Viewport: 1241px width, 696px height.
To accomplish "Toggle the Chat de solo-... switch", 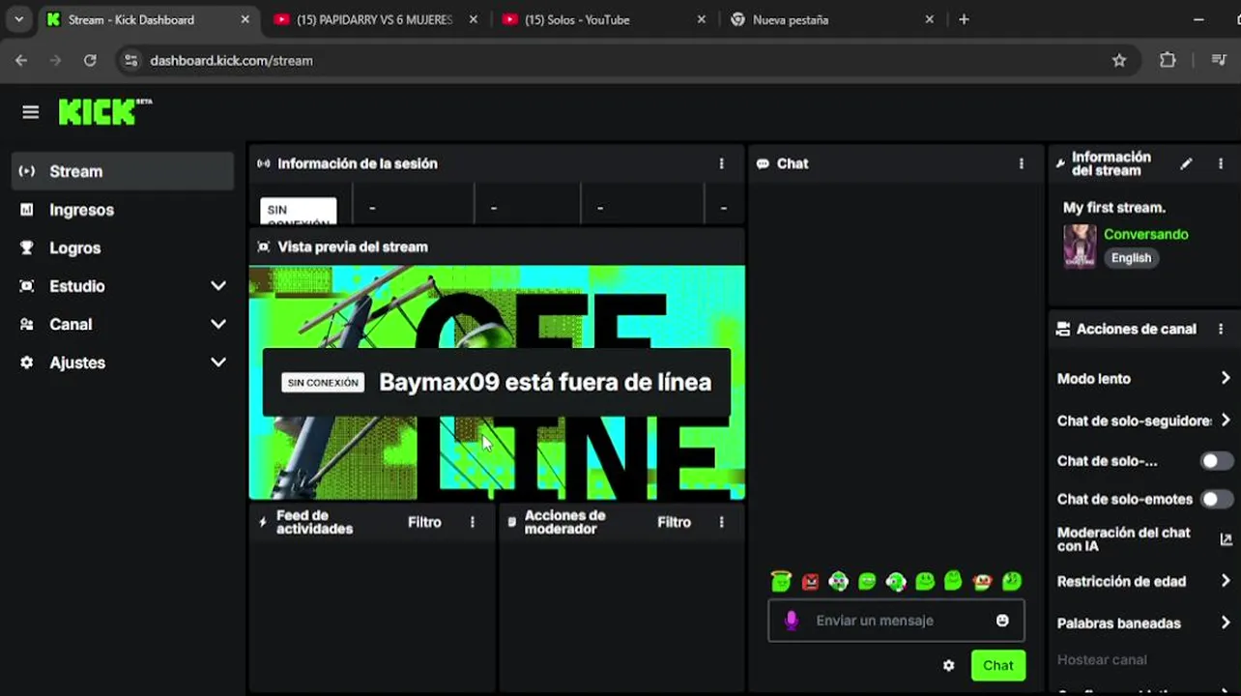I will [1216, 461].
